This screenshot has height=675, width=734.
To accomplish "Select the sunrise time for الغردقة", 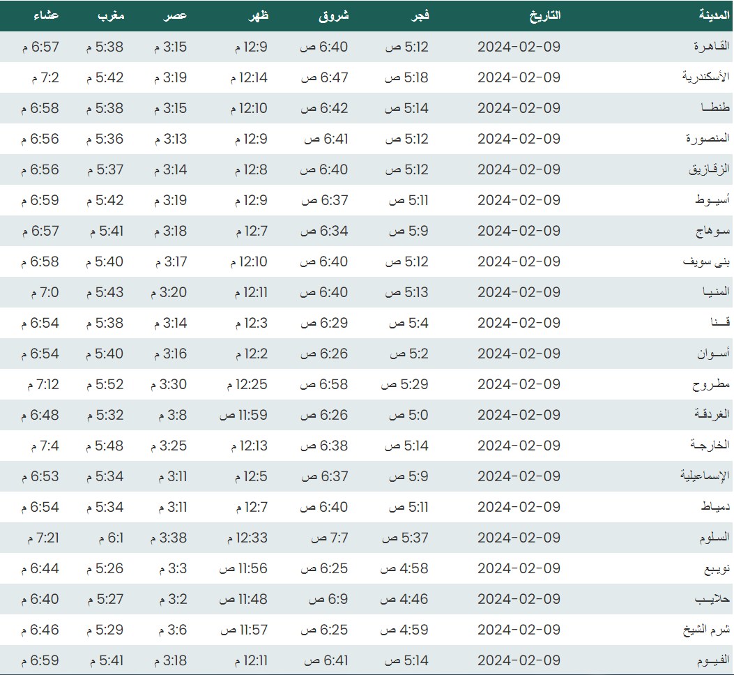I will click(324, 415).
